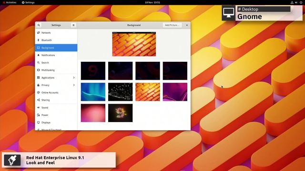
Task: Click the current background preview image
Action: coord(134,44)
